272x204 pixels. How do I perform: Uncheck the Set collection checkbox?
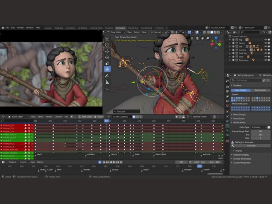[233, 47]
